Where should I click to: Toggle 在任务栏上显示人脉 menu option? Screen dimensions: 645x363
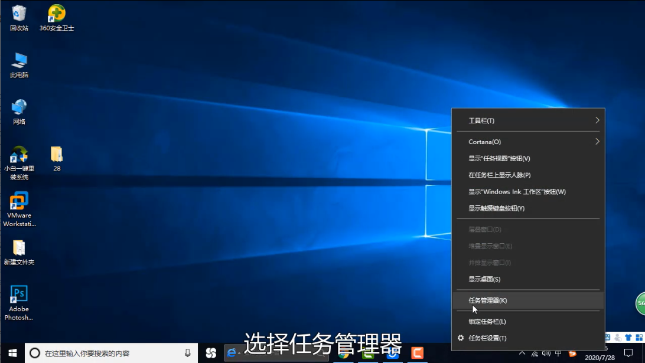499,175
